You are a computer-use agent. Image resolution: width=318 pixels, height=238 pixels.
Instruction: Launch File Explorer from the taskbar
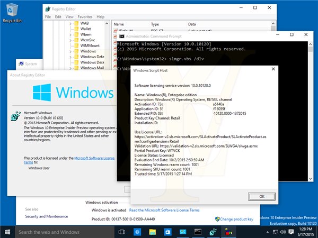pos(152,232)
